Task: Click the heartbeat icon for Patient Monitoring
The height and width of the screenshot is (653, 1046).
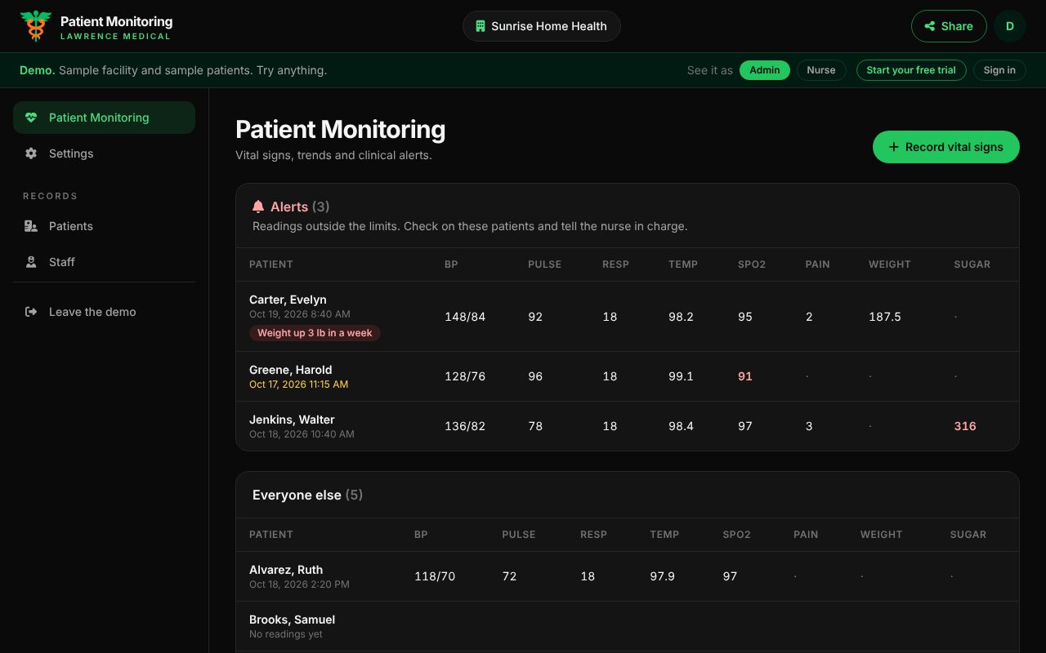Action: point(31,118)
